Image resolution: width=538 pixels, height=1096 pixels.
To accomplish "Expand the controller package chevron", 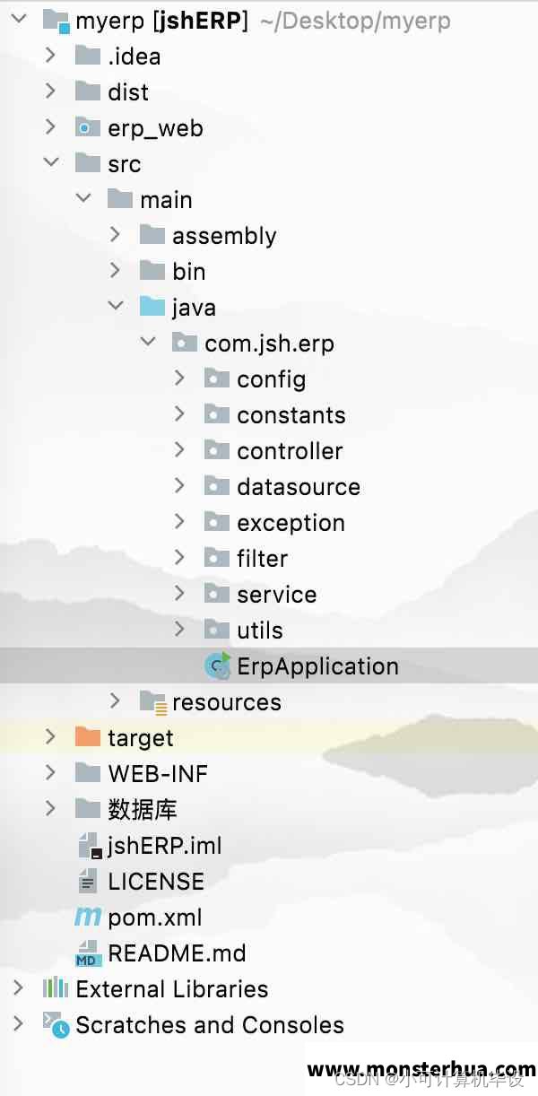I will pyautogui.click(x=180, y=449).
